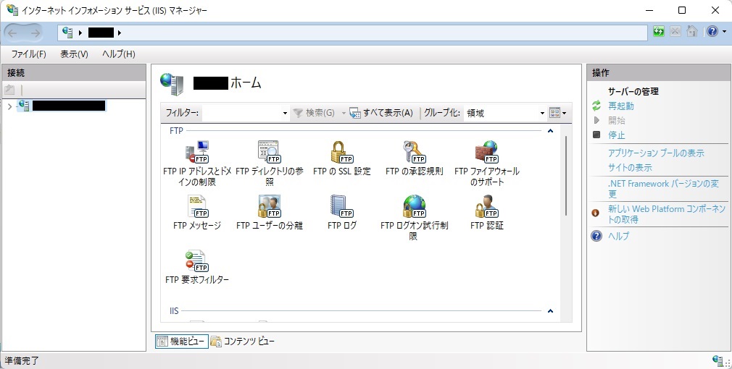Open the フィルター dropdown arrow
The image size is (732, 369).
pos(285,113)
